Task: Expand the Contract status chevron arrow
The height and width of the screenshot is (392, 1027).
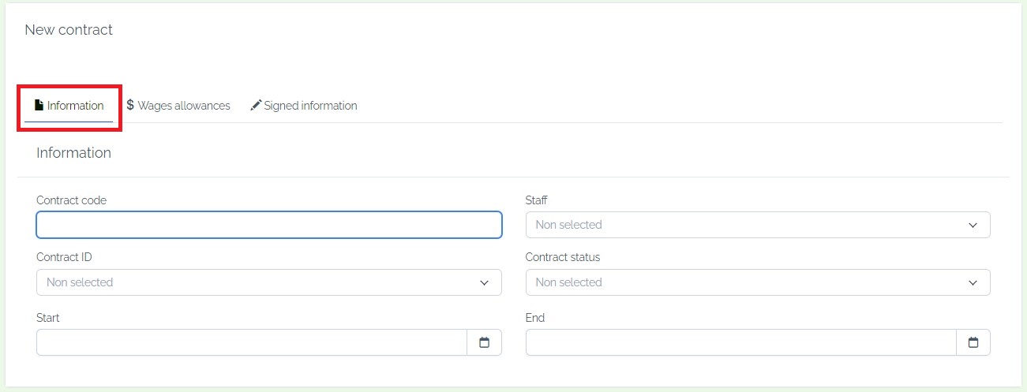Action: pos(973,282)
